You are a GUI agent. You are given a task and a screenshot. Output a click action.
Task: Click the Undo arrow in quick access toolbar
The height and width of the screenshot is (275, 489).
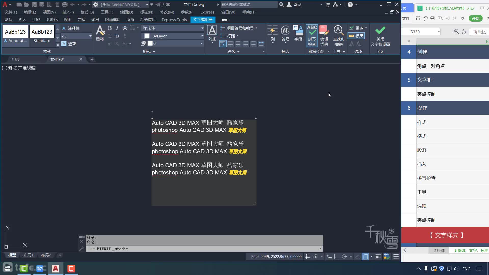[x=73, y=5]
